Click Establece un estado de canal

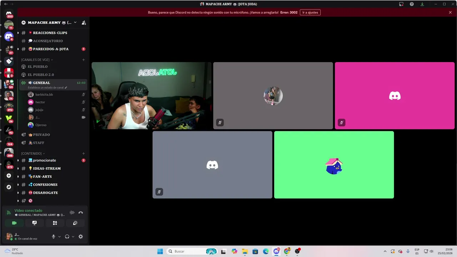[47, 87]
